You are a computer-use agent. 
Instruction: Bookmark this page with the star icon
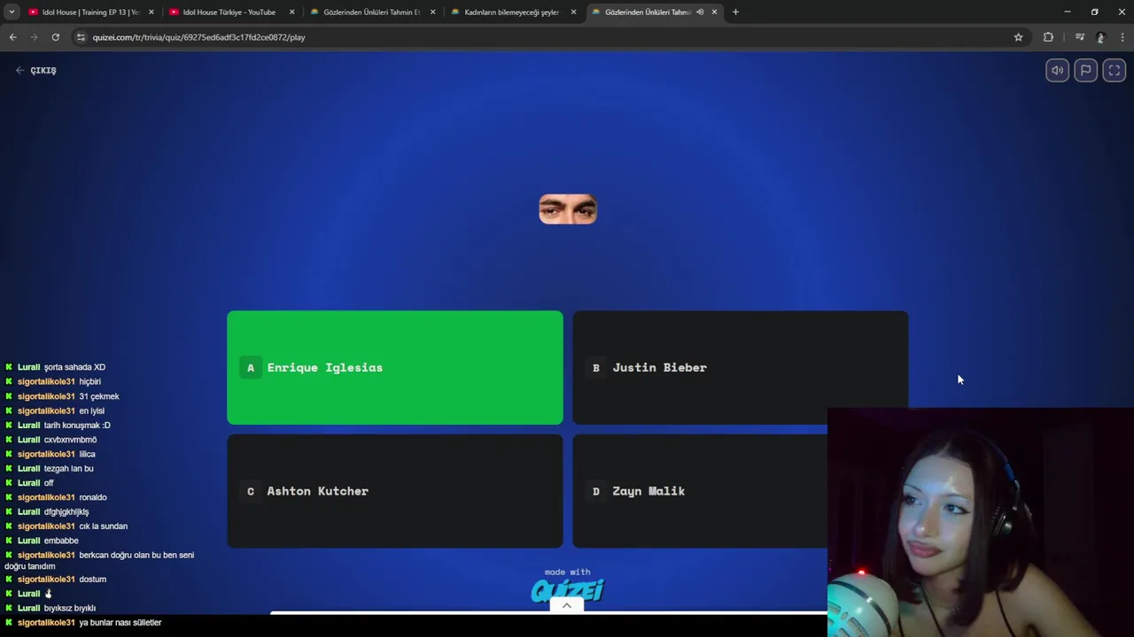click(x=1018, y=37)
